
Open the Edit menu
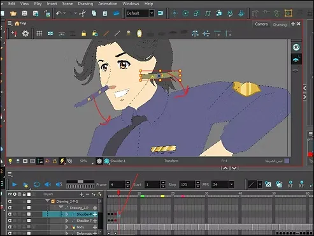click(11, 4)
